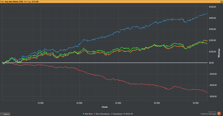Click the $300,00 axis label

[212, 29]
